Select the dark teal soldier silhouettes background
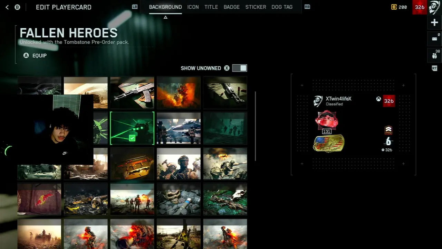Image resolution: width=442 pixels, height=249 pixels. click(x=225, y=128)
